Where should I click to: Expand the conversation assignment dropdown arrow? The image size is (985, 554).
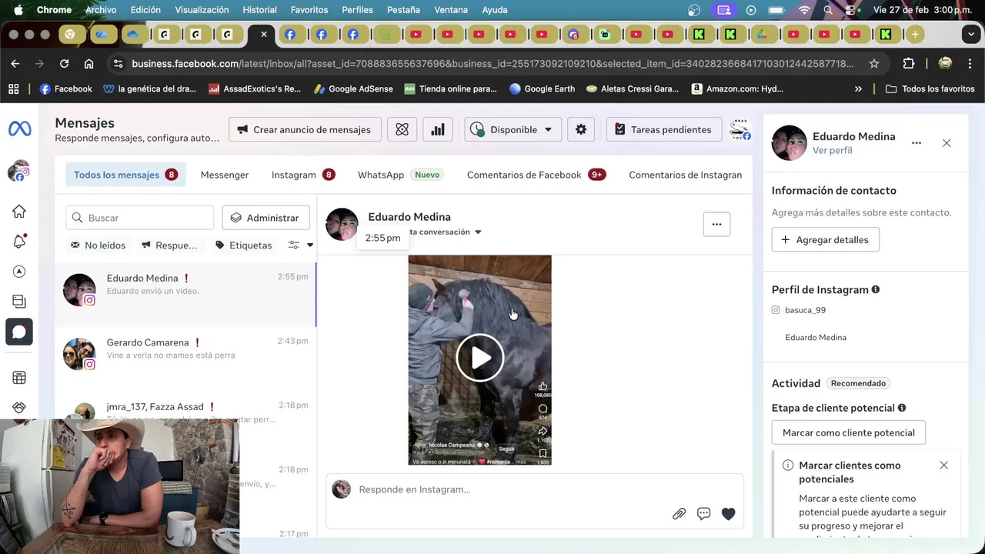[478, 232]
